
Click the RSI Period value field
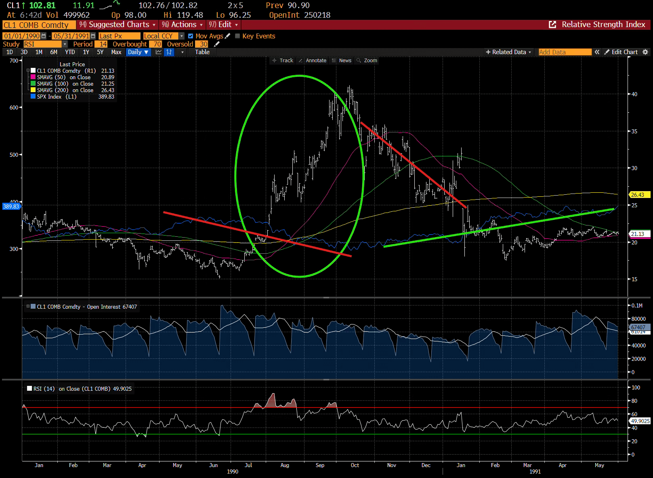101,44
